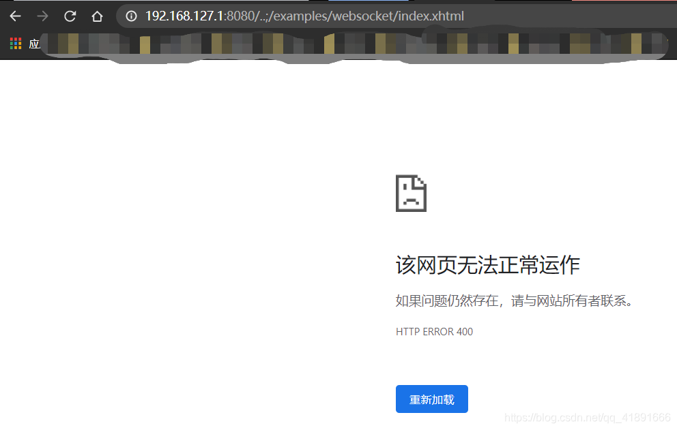Click the blue 重新加载 reload button
Viewport: 677px width, 430px height.
coord(432,399)
